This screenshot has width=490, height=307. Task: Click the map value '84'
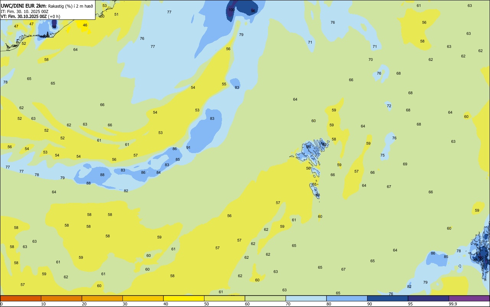tap(158, 173)
